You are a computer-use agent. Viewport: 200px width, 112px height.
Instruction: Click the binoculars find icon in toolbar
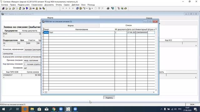coord(33,8)
